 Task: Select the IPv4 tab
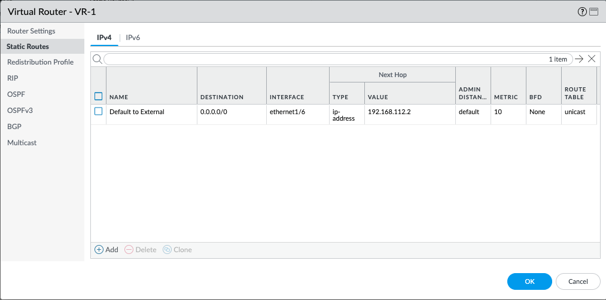104,38
